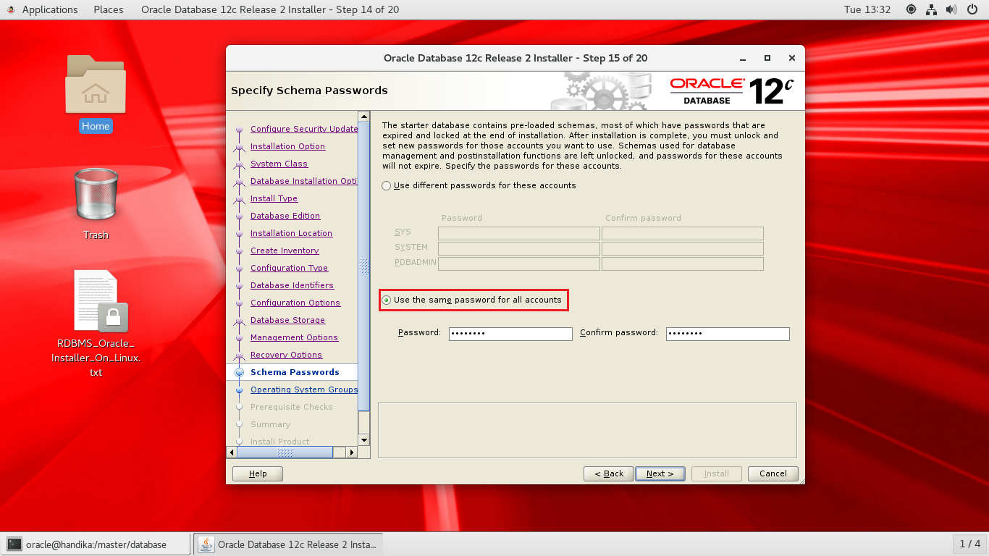Open the network status icon in top panel
This screenshot has width=989, height=556.
tap(931, 9)
